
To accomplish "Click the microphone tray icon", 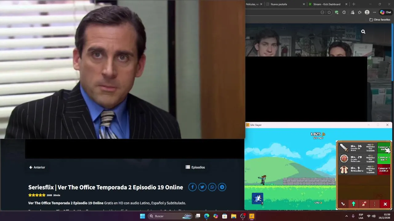I will click(353, 216).
